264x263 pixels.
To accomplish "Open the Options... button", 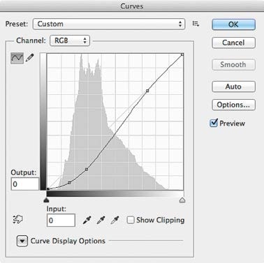I will pyautogui.click(x=233, y=105).
